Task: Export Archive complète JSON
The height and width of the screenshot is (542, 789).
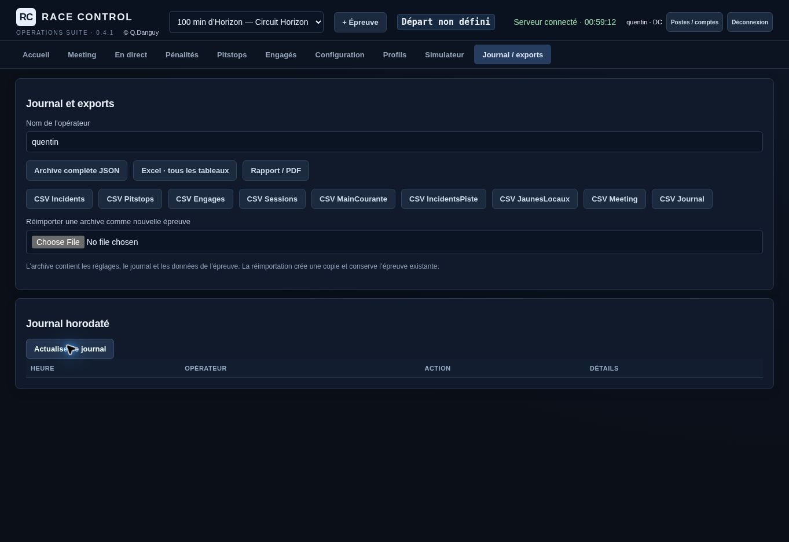Action: 76,171
